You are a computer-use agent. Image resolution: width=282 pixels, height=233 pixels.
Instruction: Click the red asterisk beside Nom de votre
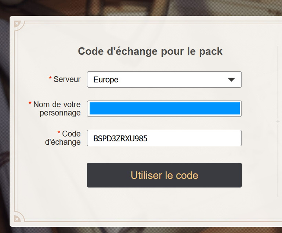(30, 103)
